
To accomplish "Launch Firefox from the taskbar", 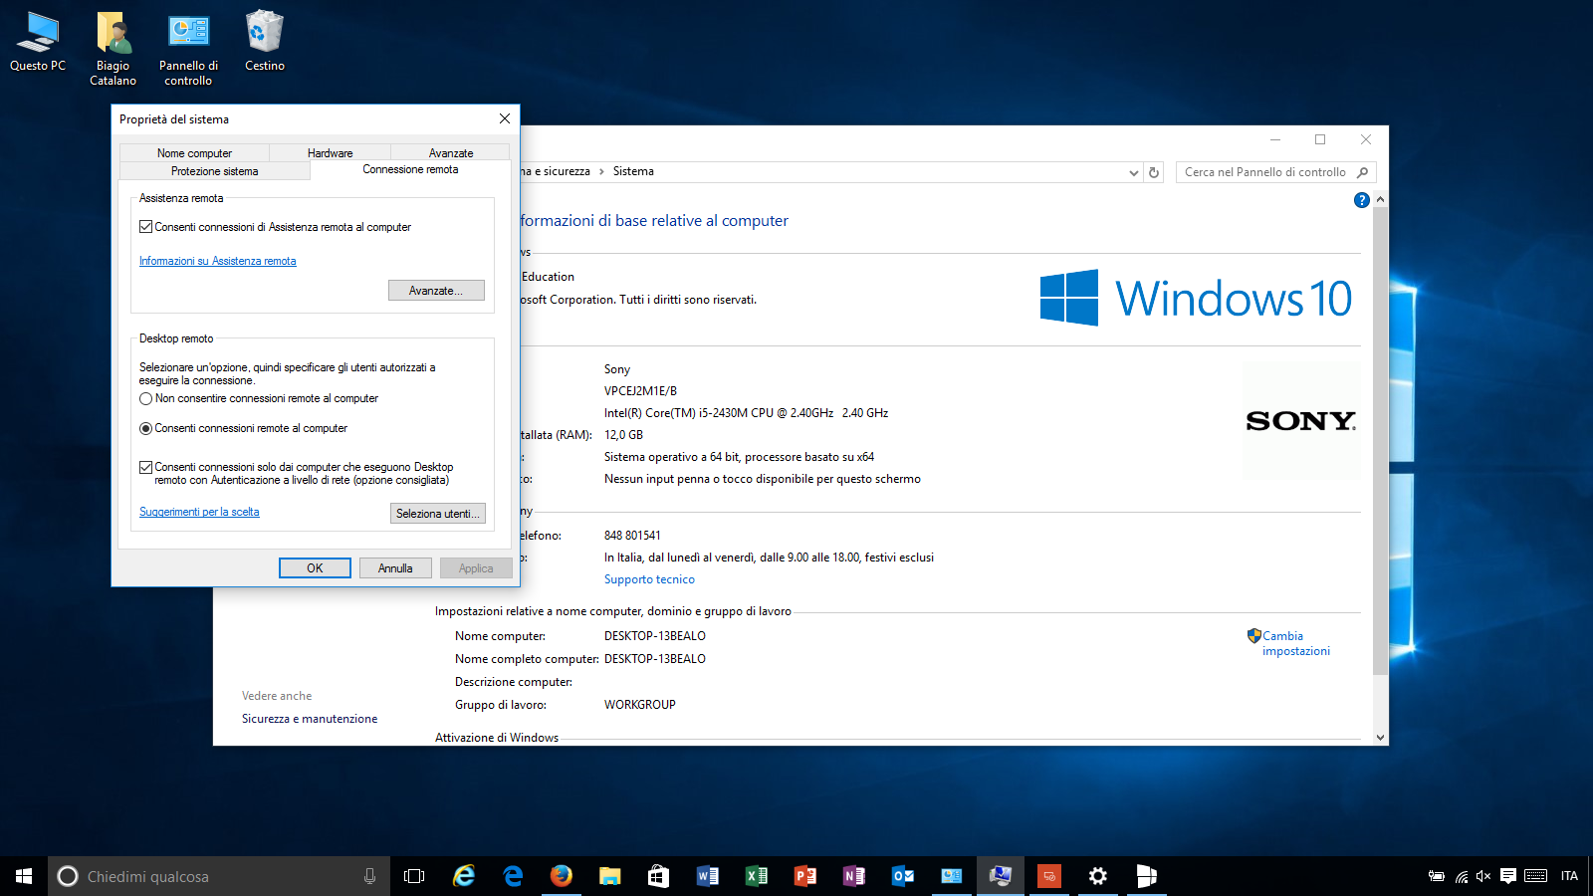I will 562,876.
